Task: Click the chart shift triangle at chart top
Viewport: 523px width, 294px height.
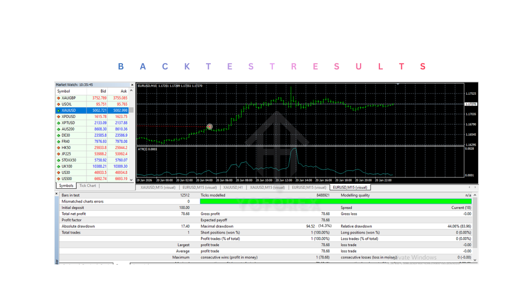Action: pos(398,84)
